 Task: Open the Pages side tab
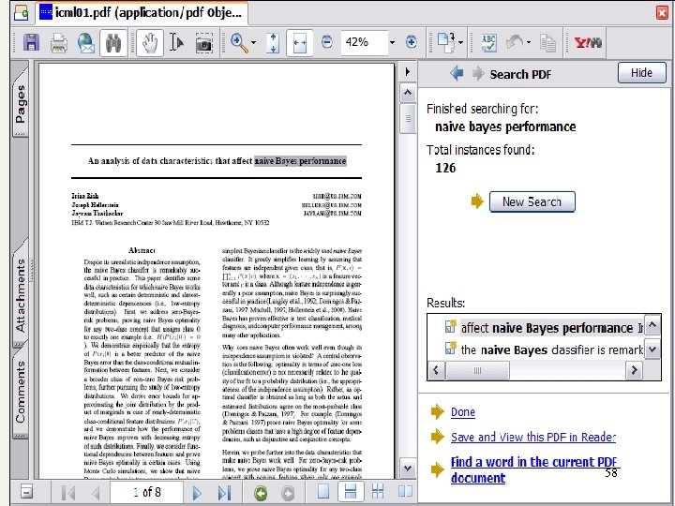pyautogui.click(x=21, y=103)
